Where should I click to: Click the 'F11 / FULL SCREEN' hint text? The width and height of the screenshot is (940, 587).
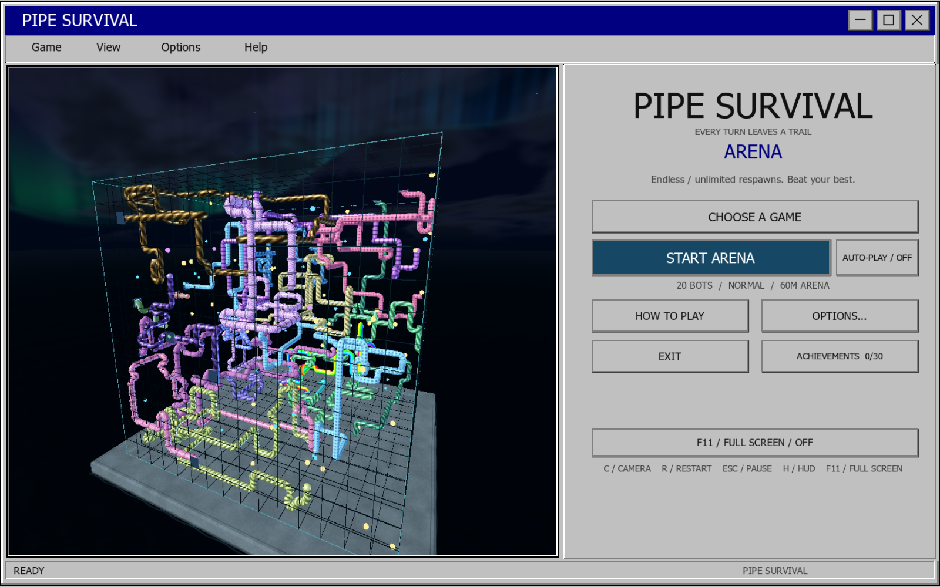click(x=864, y=469)
